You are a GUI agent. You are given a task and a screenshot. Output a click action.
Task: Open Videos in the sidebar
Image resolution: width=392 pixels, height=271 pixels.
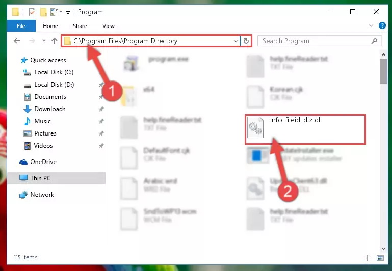pos(43,146)
